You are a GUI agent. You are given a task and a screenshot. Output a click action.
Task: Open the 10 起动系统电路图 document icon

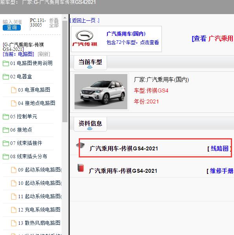click(x=14, y=183)
